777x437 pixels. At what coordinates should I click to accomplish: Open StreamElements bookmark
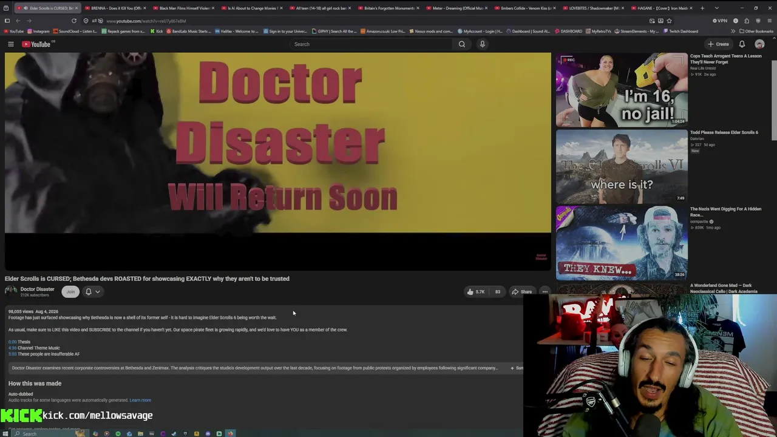638,31
